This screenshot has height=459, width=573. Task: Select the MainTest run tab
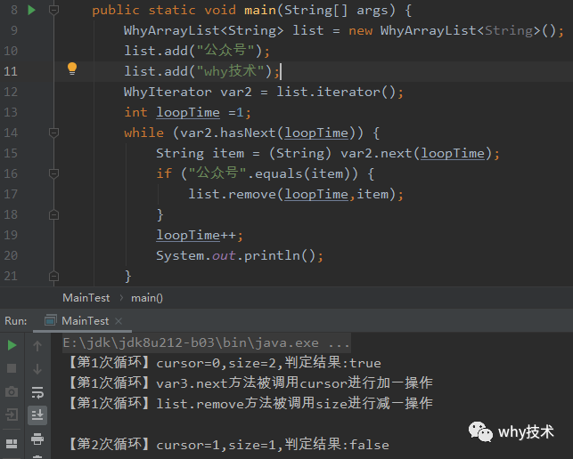(85, 320)
